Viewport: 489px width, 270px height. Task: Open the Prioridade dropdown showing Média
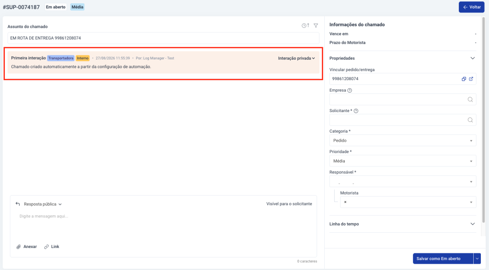[403, 161]
